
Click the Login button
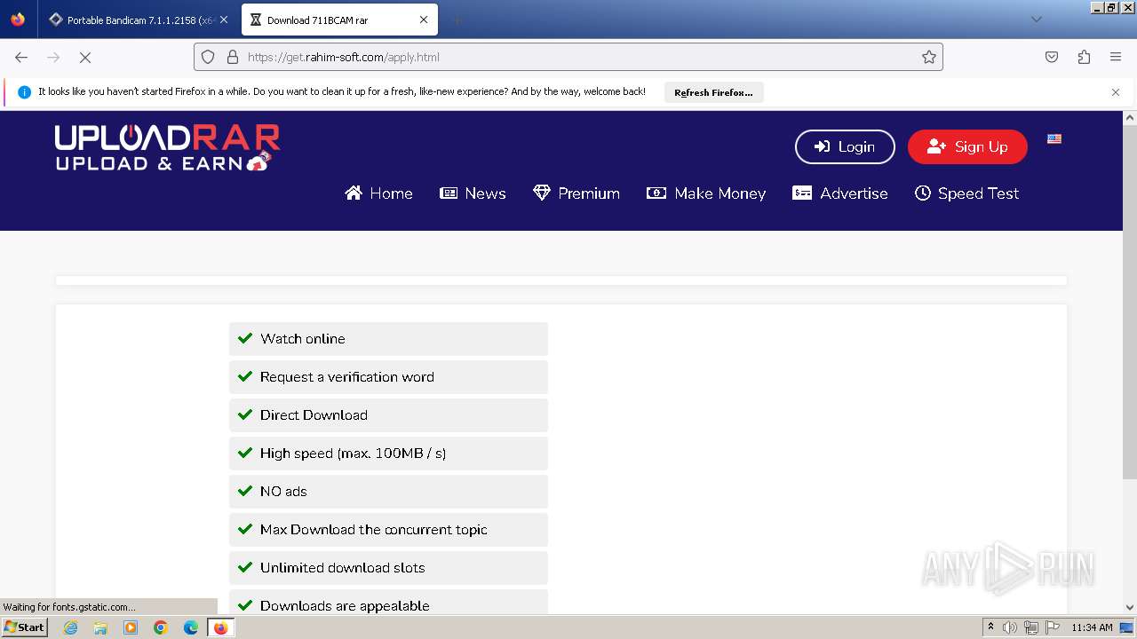click(845, 147)
